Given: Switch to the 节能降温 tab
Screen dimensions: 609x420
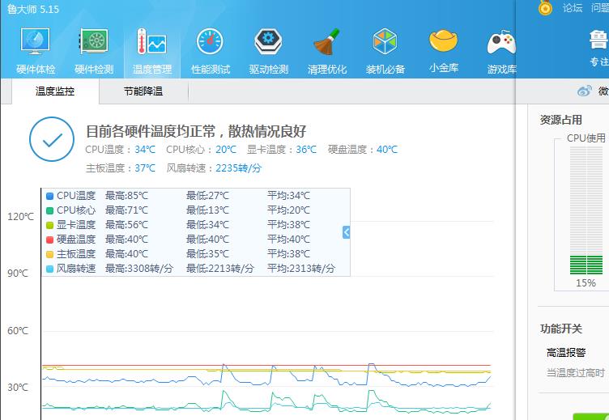Looking at the screenshot, I should pyautogui.click(x=143, y=91).
